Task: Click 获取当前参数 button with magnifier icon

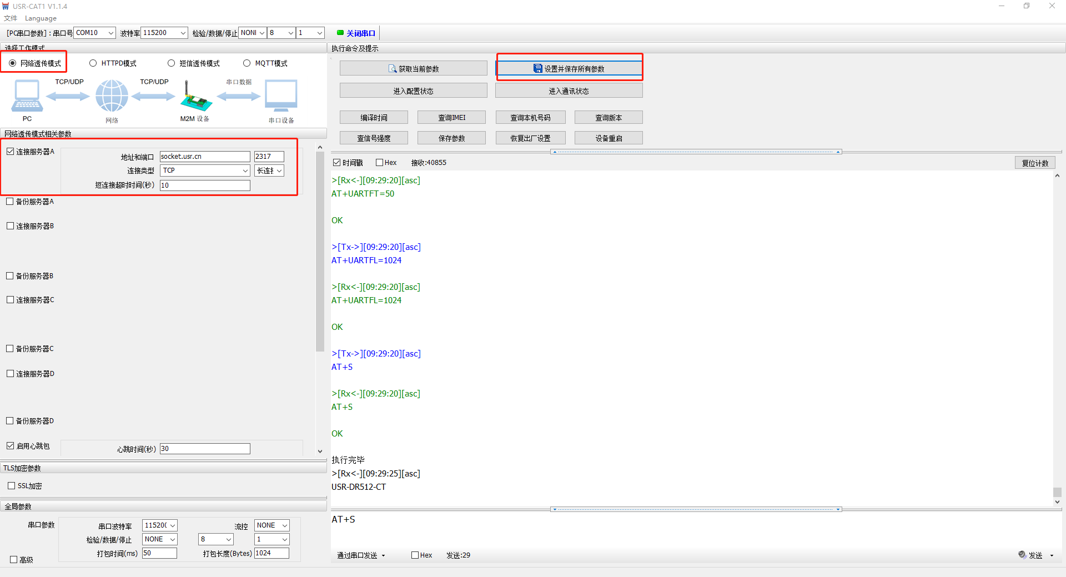Action: [413, 69]
